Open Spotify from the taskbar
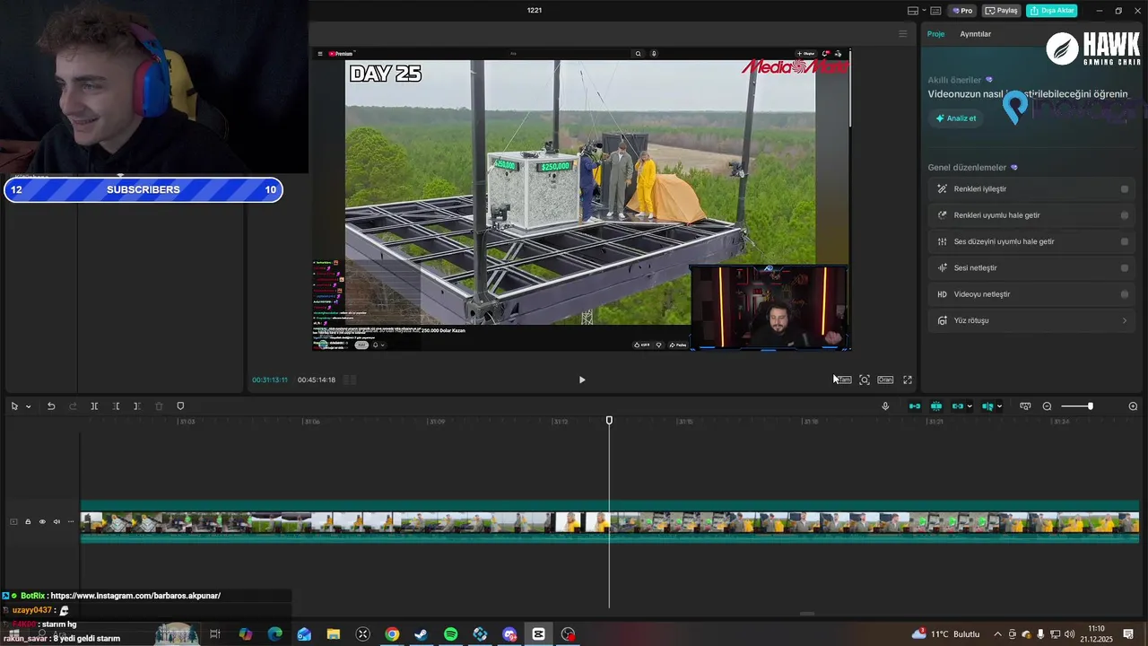The image size is (1148, 646). 451,634
